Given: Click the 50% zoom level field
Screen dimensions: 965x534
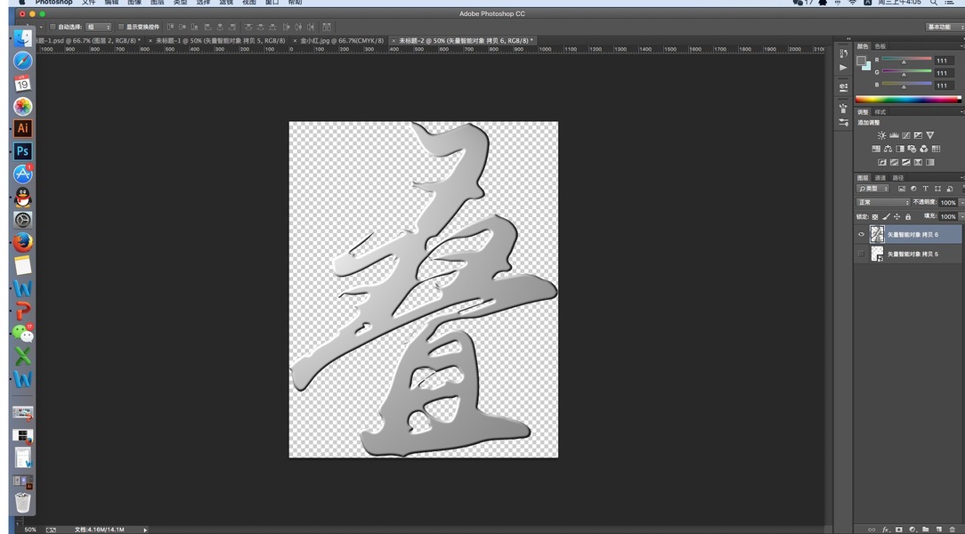Looking at the screenshot, I should [x=31, y=529].
